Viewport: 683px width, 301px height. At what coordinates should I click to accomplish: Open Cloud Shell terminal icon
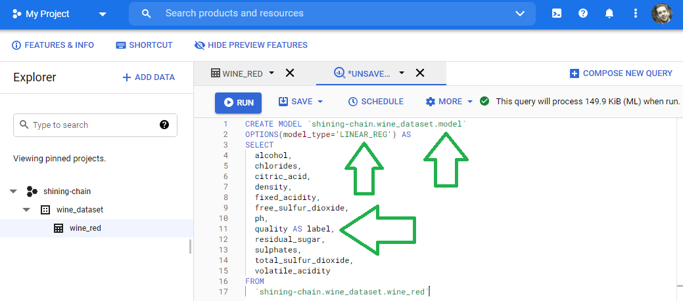[557, 14]
